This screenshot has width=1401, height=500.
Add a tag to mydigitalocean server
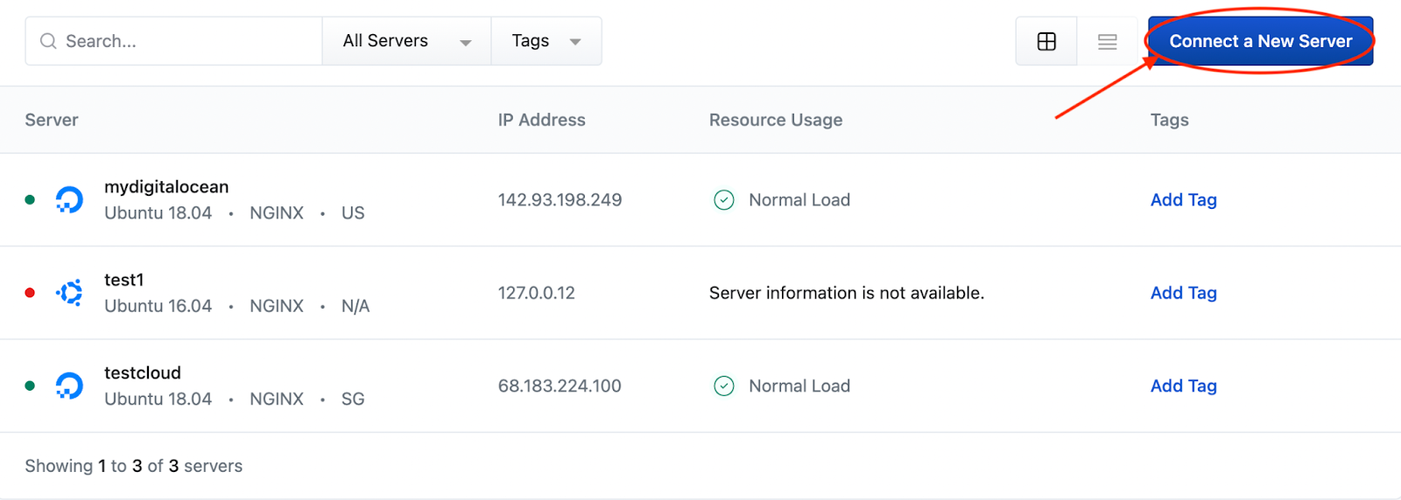tap(1183, 200)
